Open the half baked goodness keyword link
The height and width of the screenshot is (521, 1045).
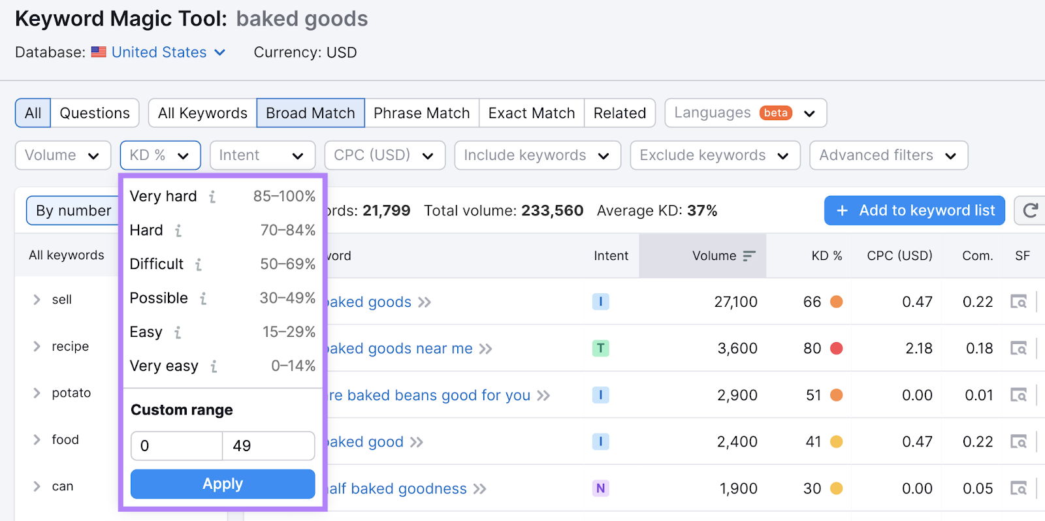(x=396, y=489)
